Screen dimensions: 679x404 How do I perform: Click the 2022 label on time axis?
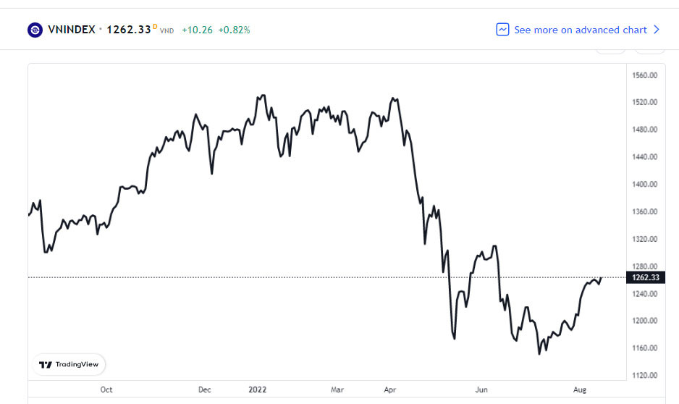coord(258,390)
